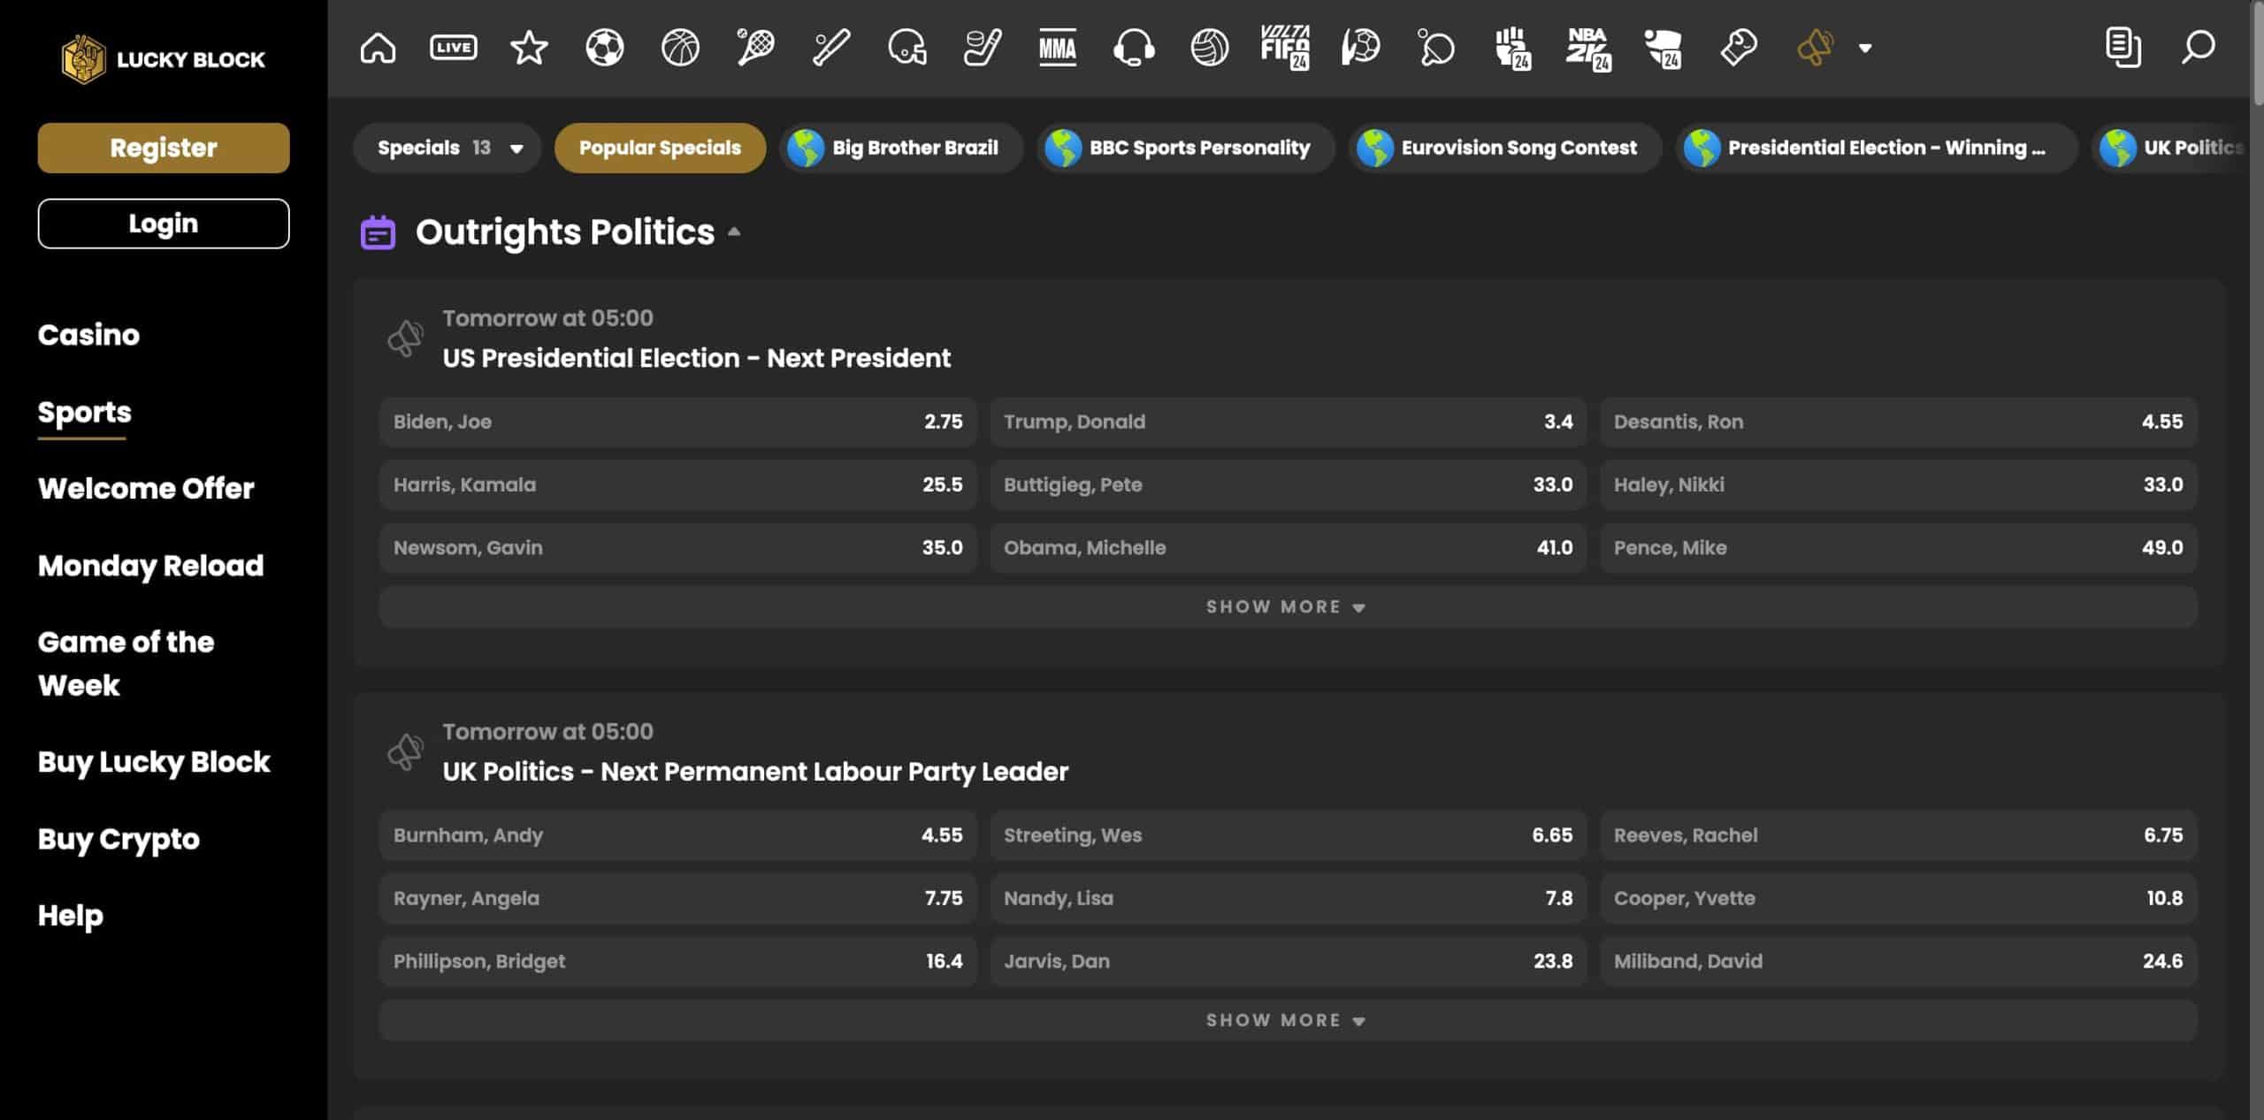Show more US Presidential Election odds

tap(1288, 607)
